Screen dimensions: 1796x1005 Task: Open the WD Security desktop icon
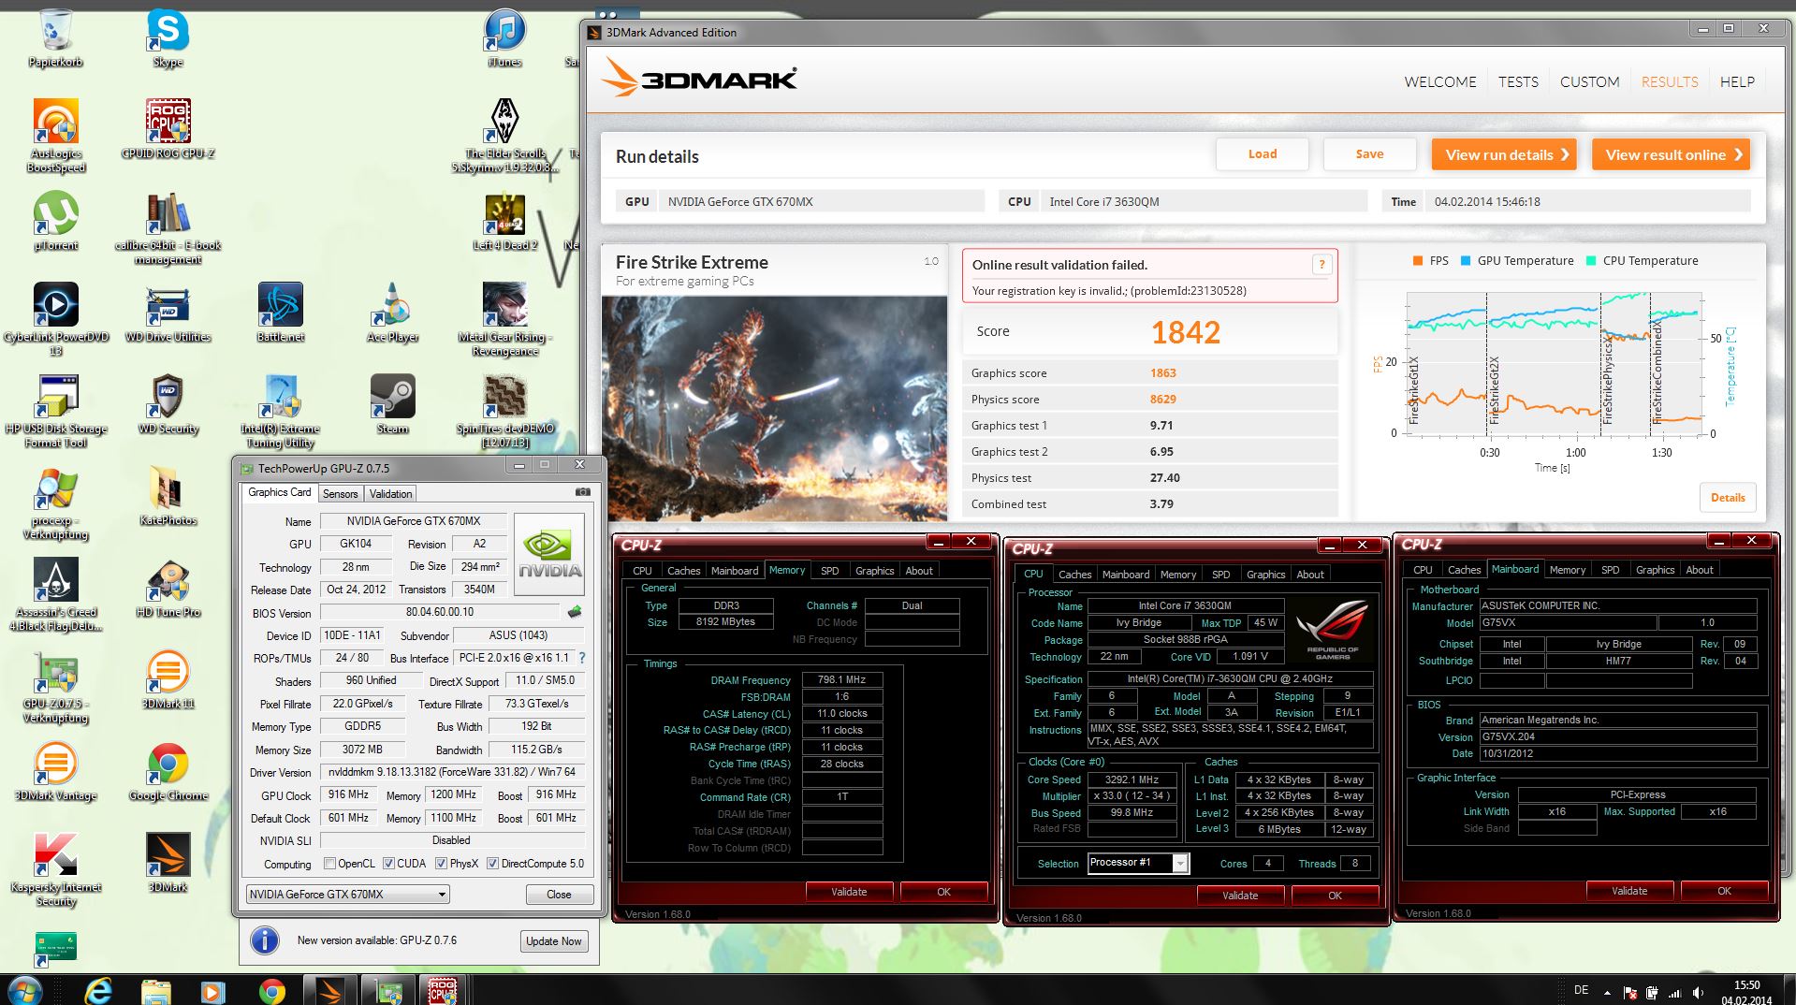click(x=168, y=403)
